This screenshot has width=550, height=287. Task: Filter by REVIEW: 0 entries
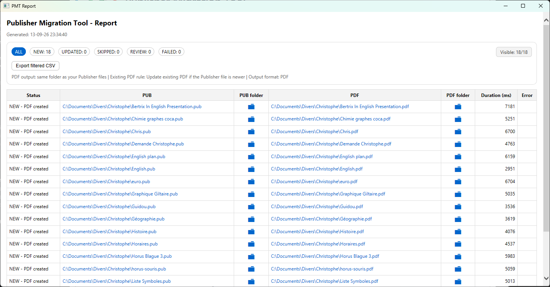pos(140,52)
